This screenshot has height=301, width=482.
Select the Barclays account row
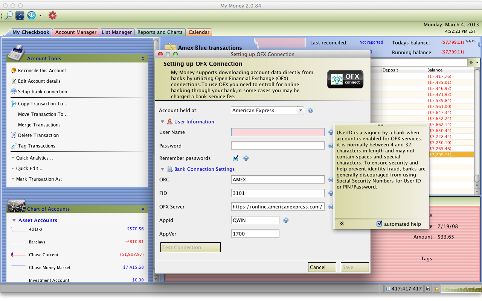(78, 242)
